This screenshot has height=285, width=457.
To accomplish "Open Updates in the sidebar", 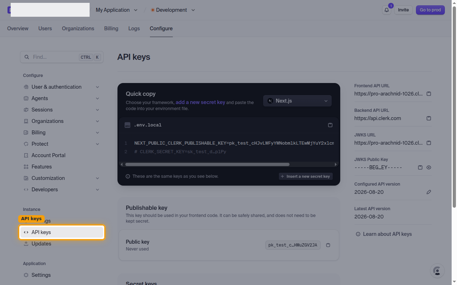I will (61, 244).
